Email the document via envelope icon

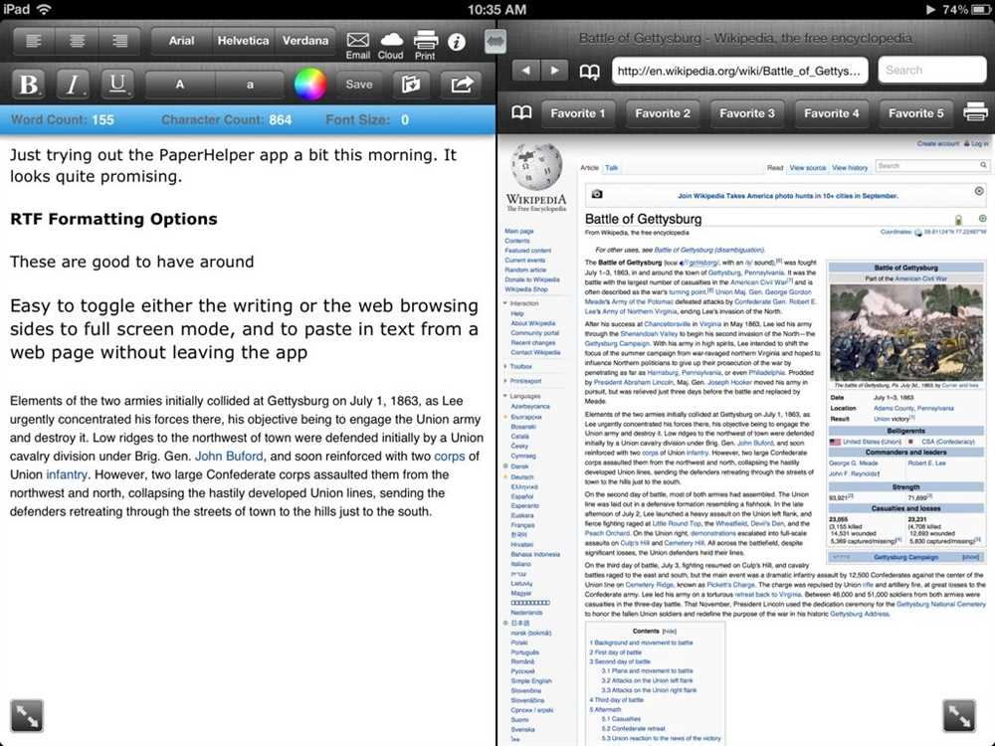[358, 46]
